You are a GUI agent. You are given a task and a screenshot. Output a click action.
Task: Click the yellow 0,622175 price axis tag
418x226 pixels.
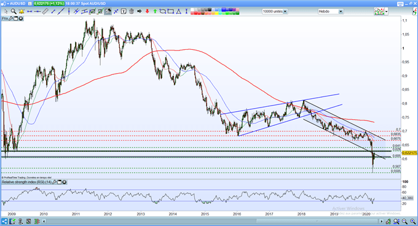click(409, 153)
